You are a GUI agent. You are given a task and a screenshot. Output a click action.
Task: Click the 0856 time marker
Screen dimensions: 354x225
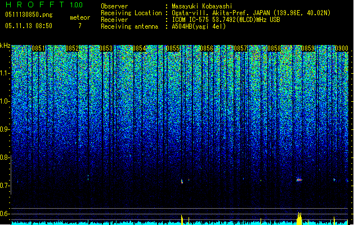coord(207,48)
